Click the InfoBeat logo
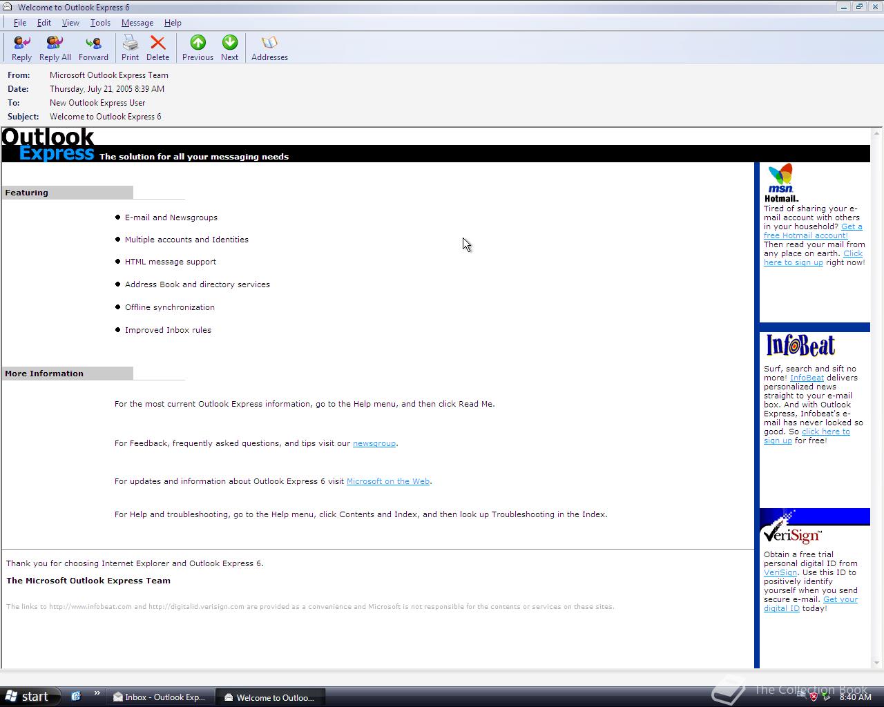This screenshot has height=707, width=884. [x=800, y=345]
